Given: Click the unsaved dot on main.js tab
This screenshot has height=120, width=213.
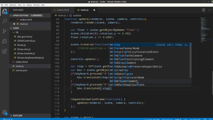Looking at the screenshot, I should pyautogui.click(x=94, y=10).
